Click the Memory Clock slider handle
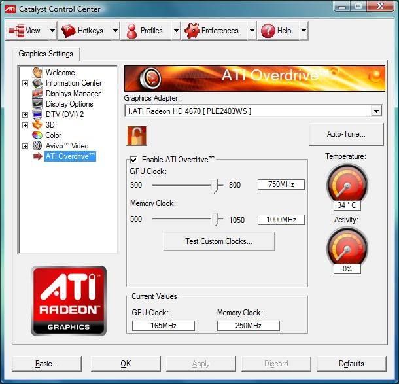The image size is (399, 384). (217, 219)
